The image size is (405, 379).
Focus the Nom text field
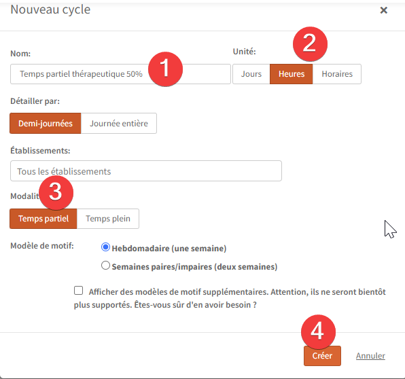pyautogui.click(x=120, y=74)
